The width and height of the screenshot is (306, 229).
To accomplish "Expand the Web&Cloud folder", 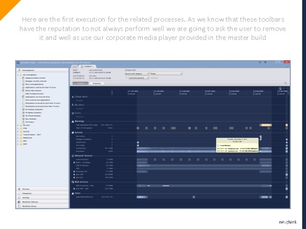I will point(18,138).
